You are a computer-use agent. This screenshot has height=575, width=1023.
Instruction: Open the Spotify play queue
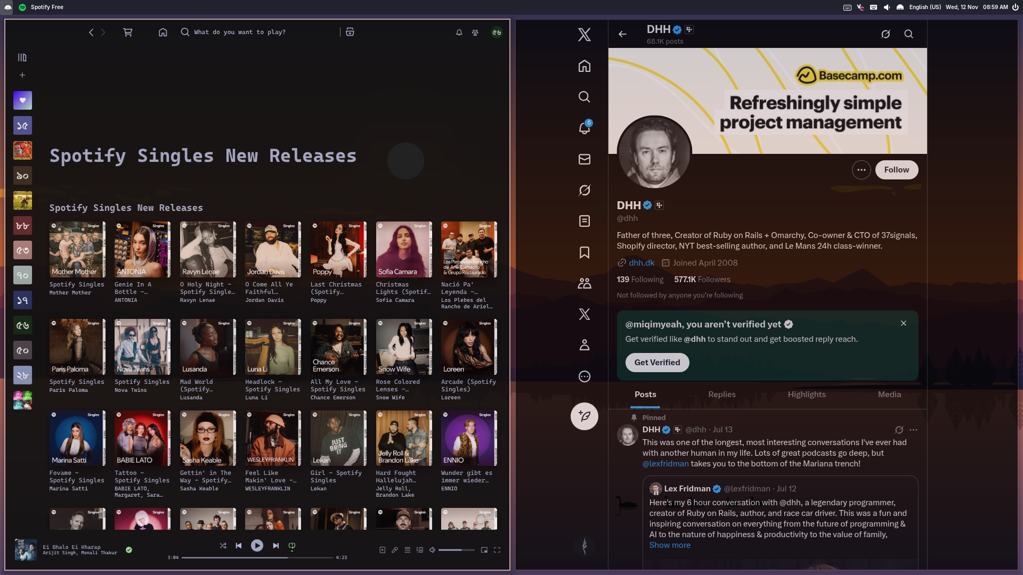coord(408,550)
